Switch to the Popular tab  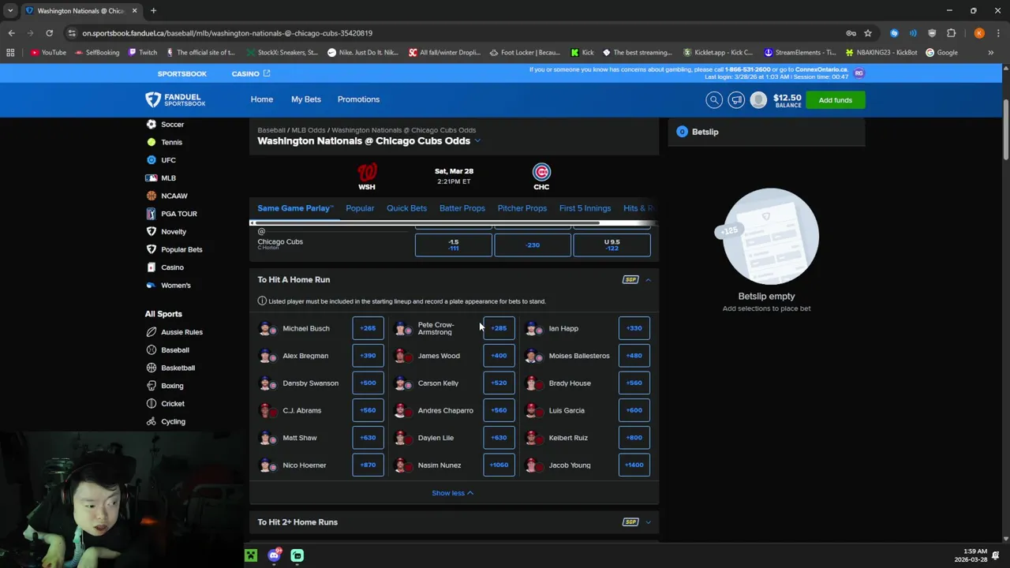click(360, 208)
